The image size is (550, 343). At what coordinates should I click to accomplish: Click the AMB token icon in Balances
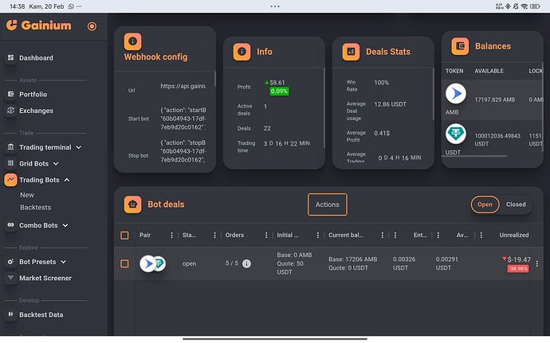pos(456,94)
